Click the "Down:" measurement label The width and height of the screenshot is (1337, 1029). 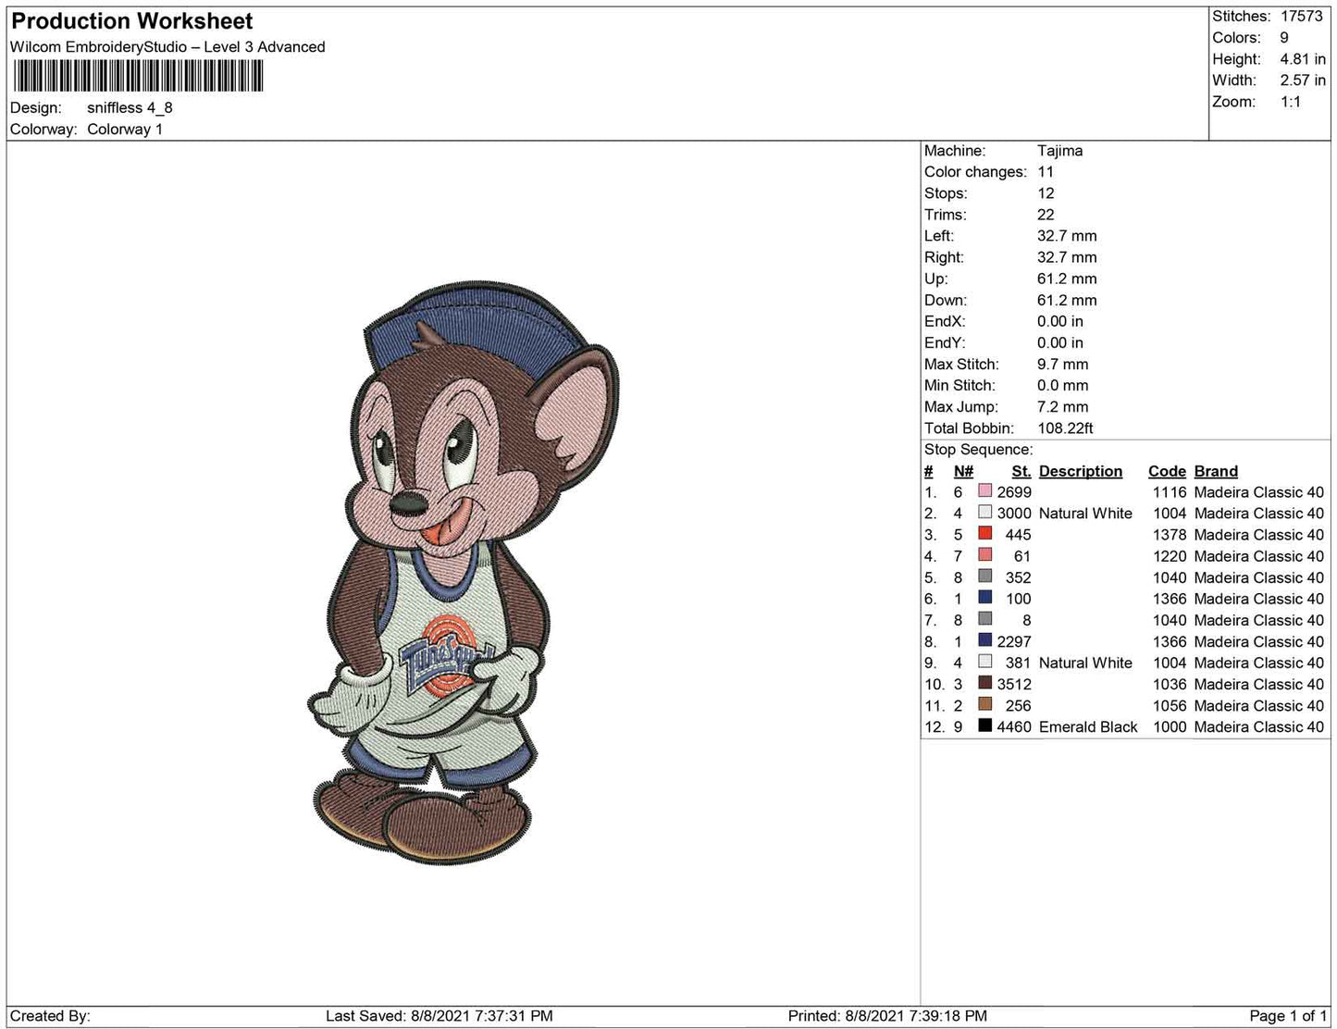[x=946, y=300]
